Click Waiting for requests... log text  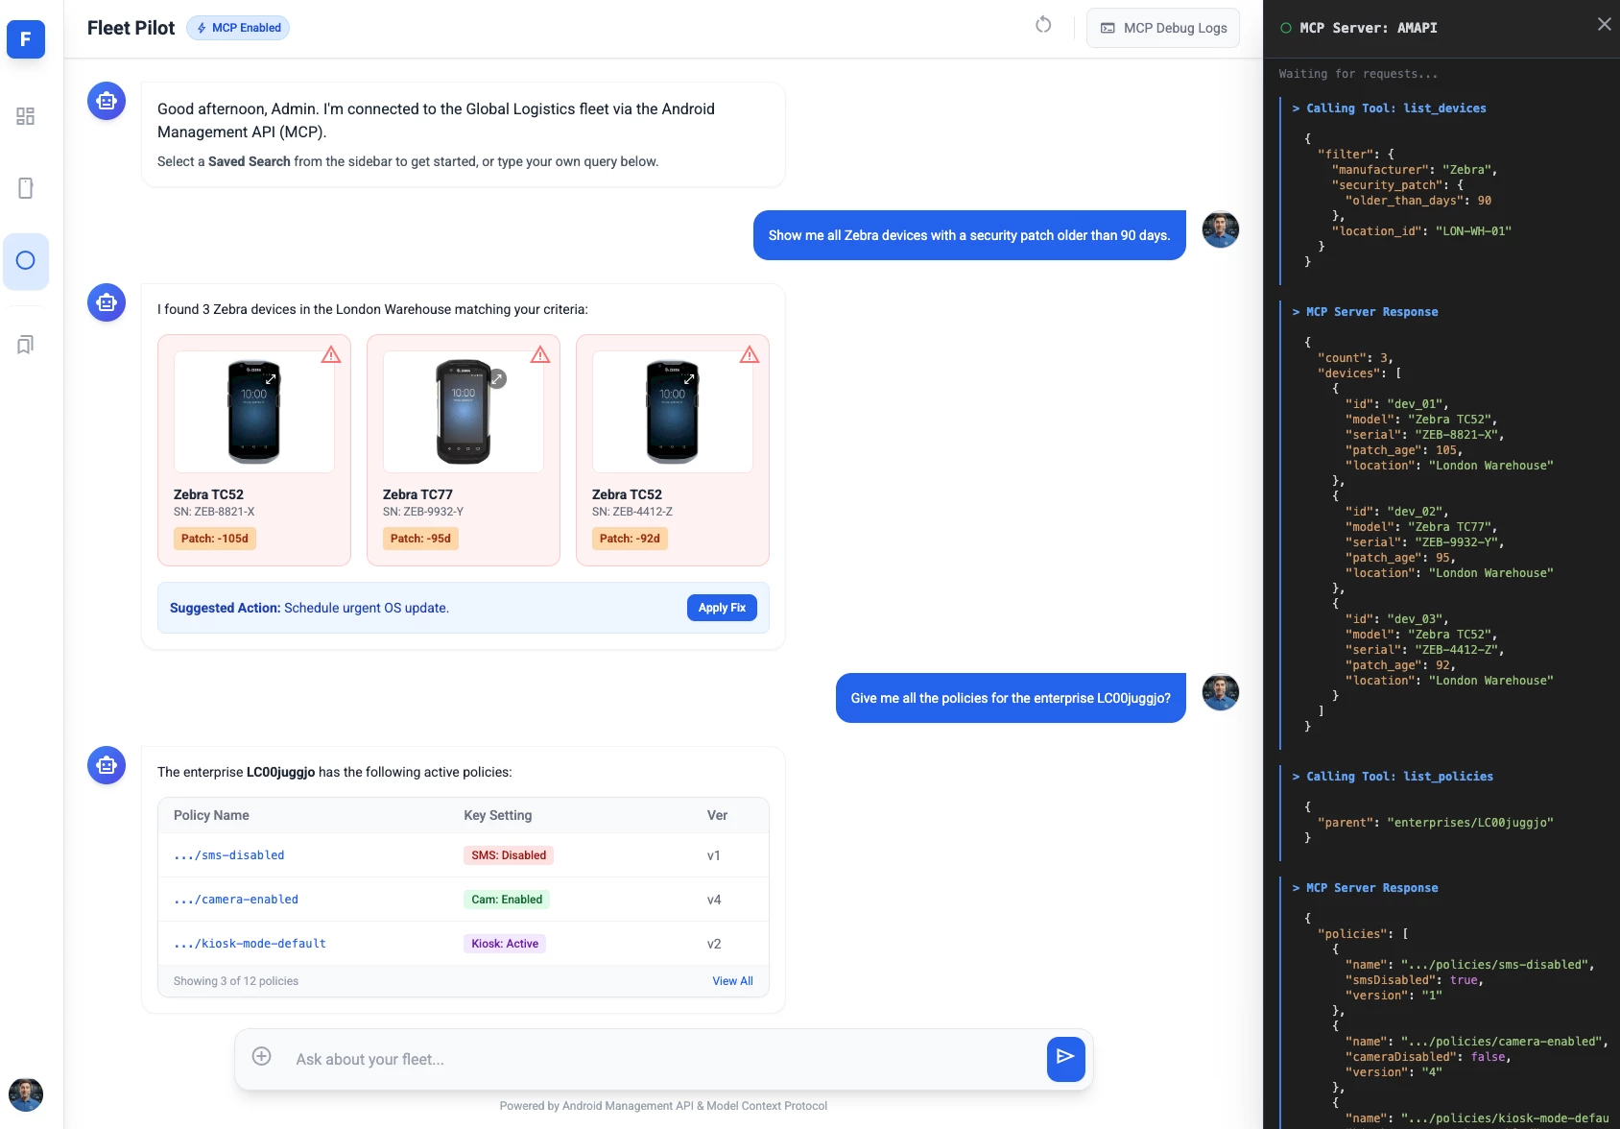[x=1358, y=74]
